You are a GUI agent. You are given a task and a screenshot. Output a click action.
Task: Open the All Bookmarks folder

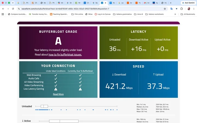pos(188,14)
